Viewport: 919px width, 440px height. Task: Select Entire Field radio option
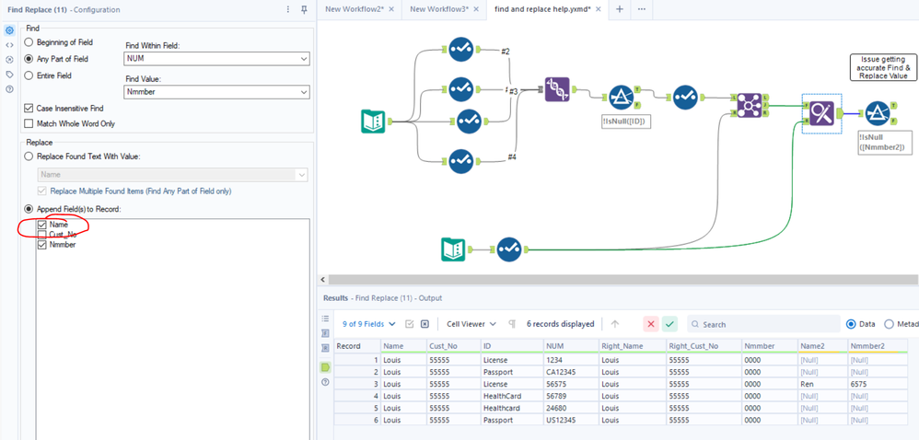pyautogui.click(x=29, y=75)
